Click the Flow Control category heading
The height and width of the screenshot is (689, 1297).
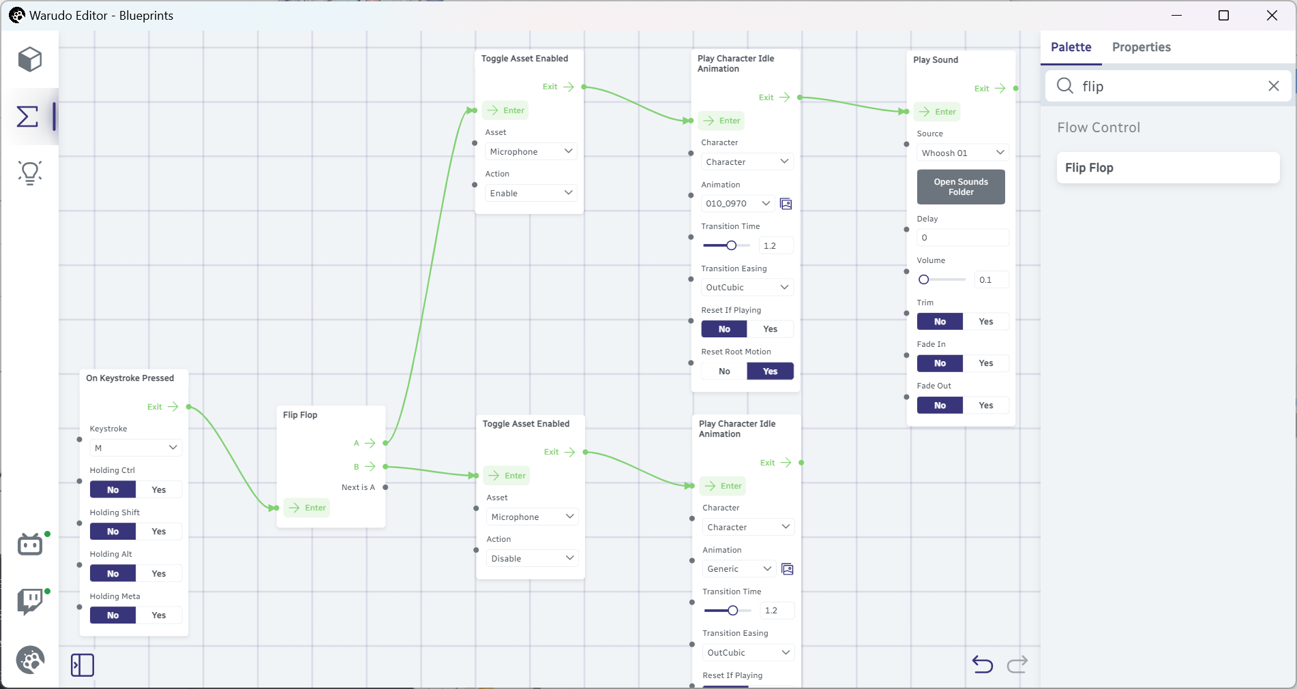coord(1099,127)
